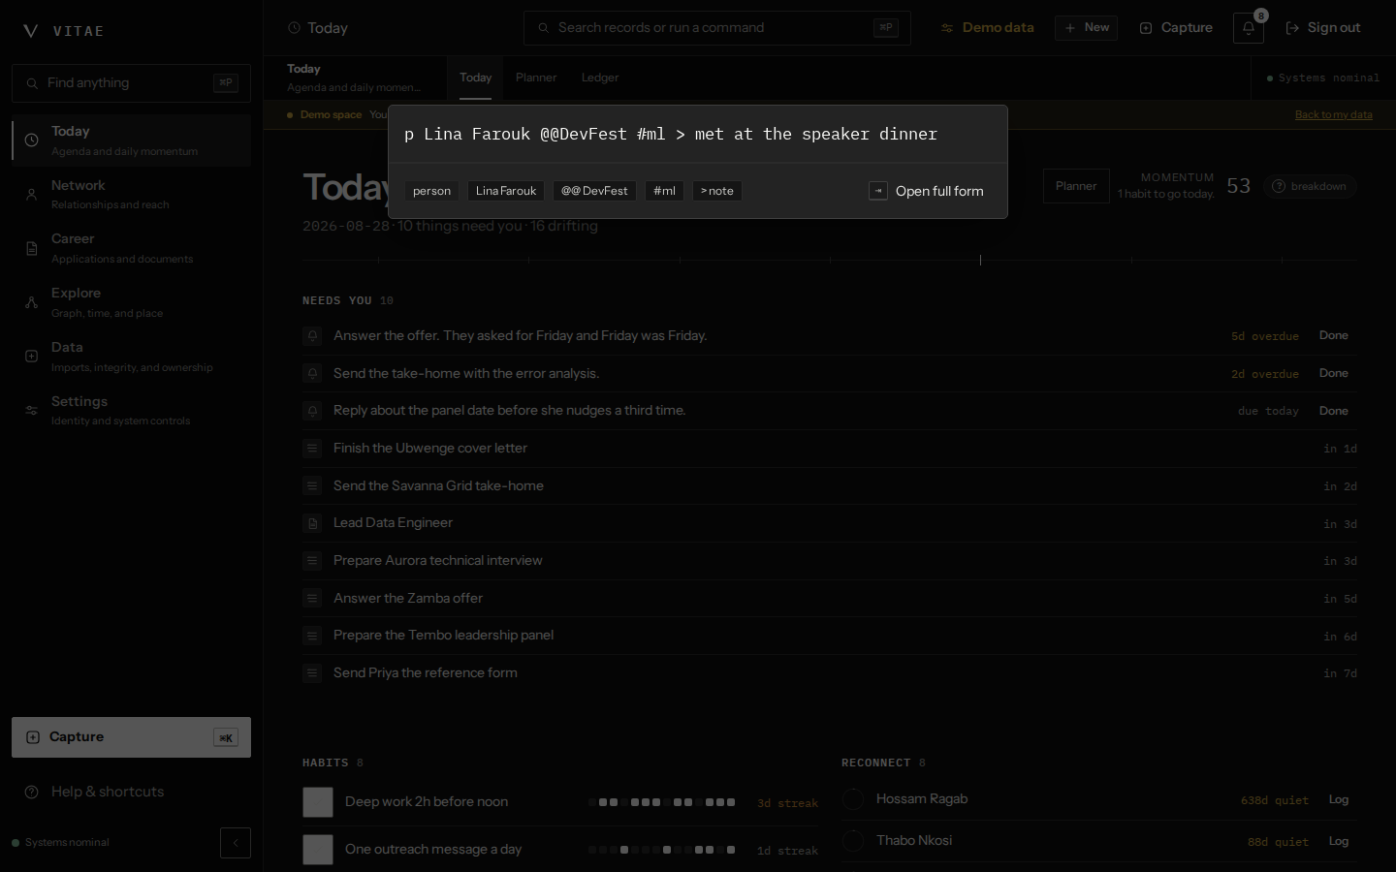Click list icon beside Finish the Ubwenge cover letter

312,449
